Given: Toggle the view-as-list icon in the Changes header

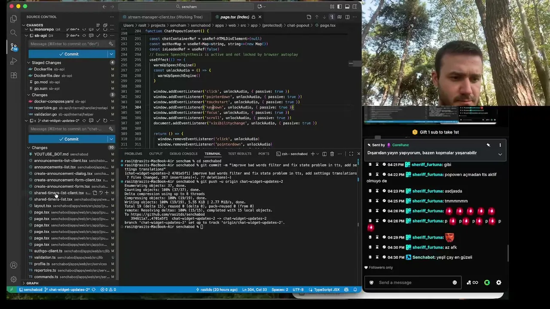Looking at the screenshot, I should pyautogui.click(x=98, y=25).
